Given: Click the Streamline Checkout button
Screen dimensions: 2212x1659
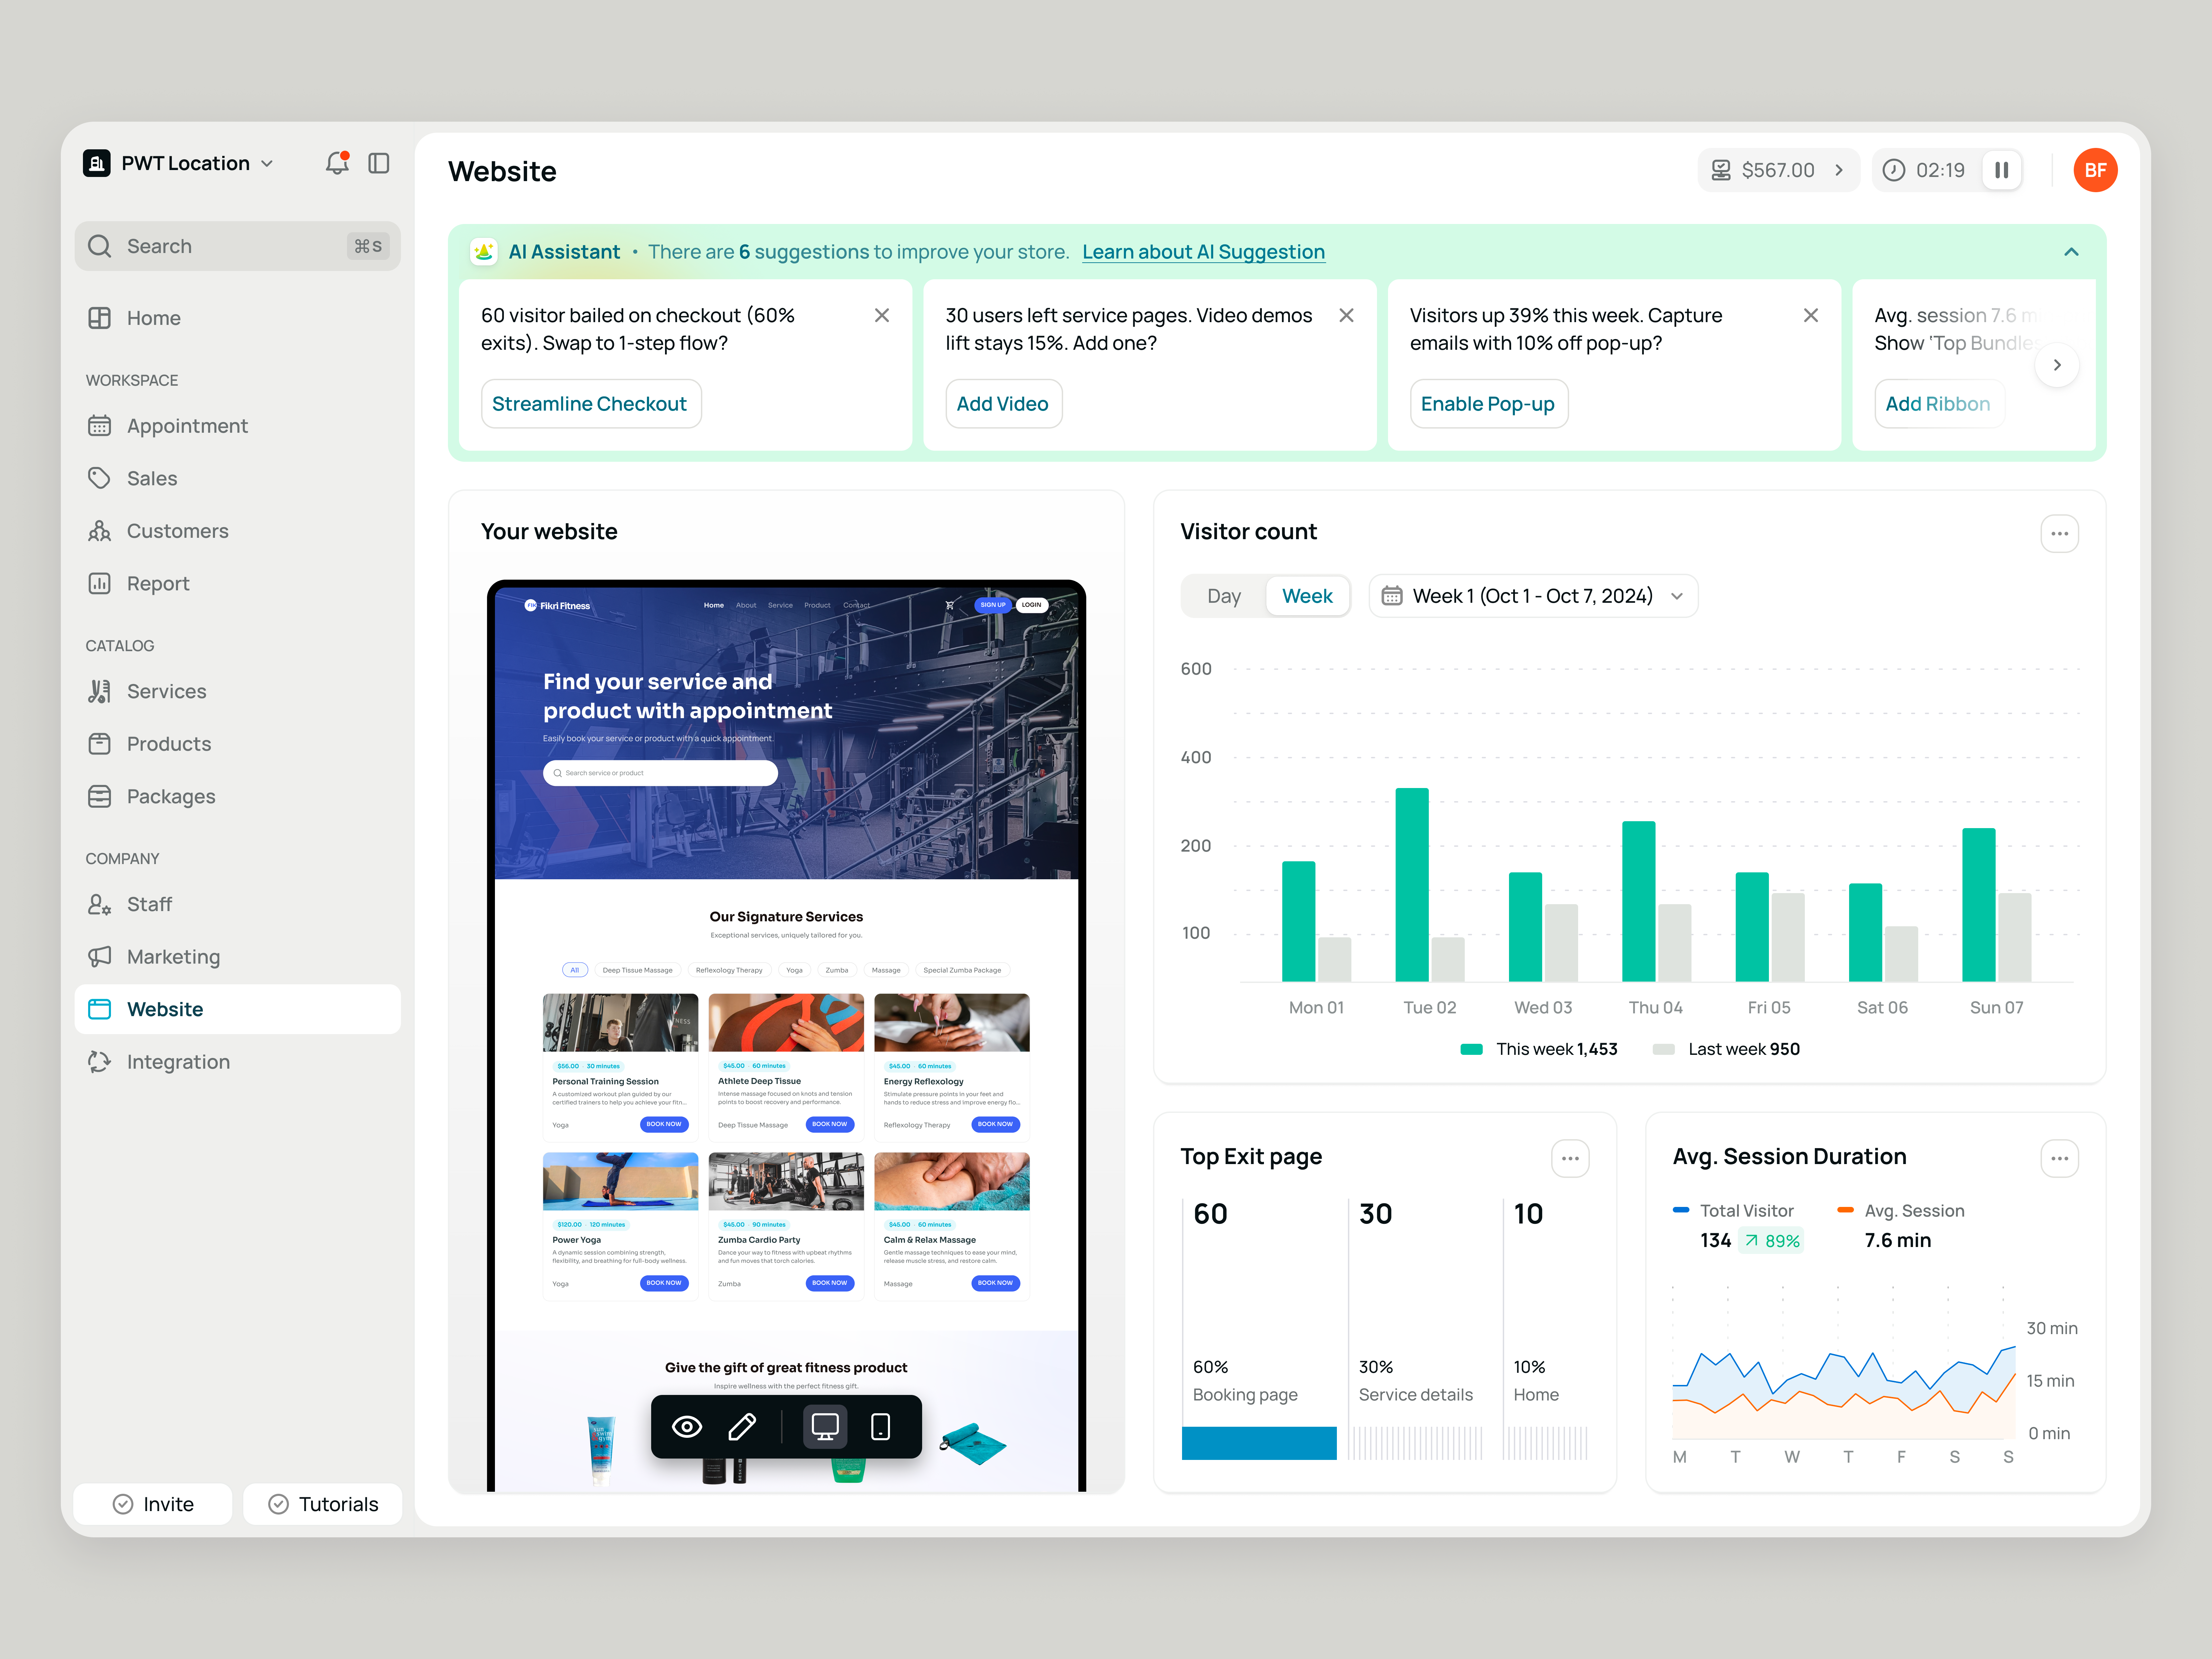Looking at the screenshot, I should 591,404.
